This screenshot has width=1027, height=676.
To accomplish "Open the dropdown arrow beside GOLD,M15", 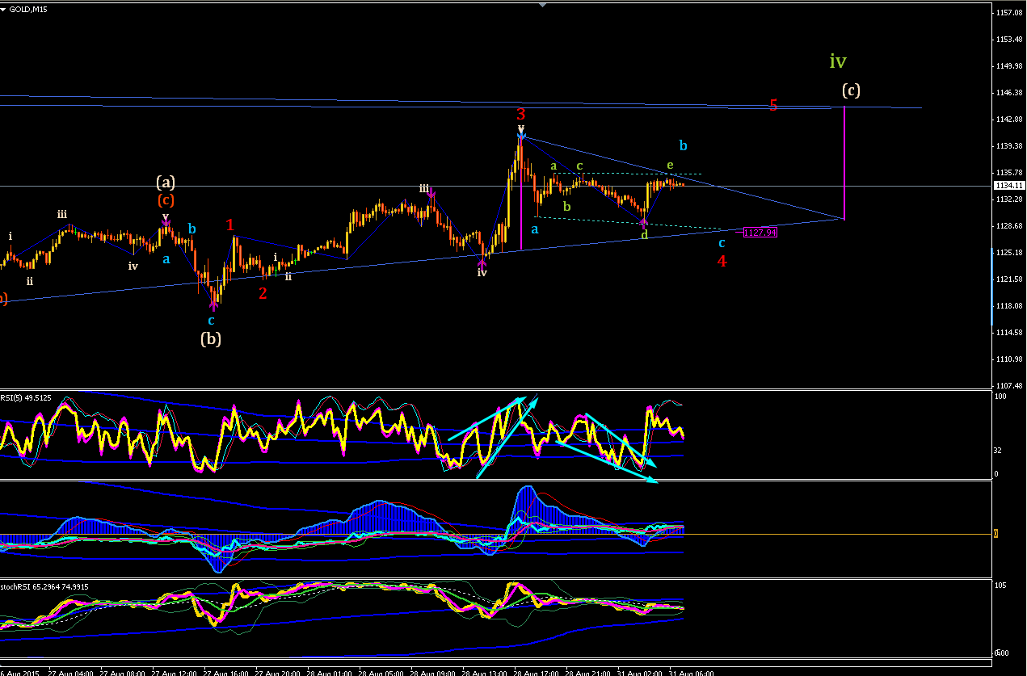I will tap(4, 9).
